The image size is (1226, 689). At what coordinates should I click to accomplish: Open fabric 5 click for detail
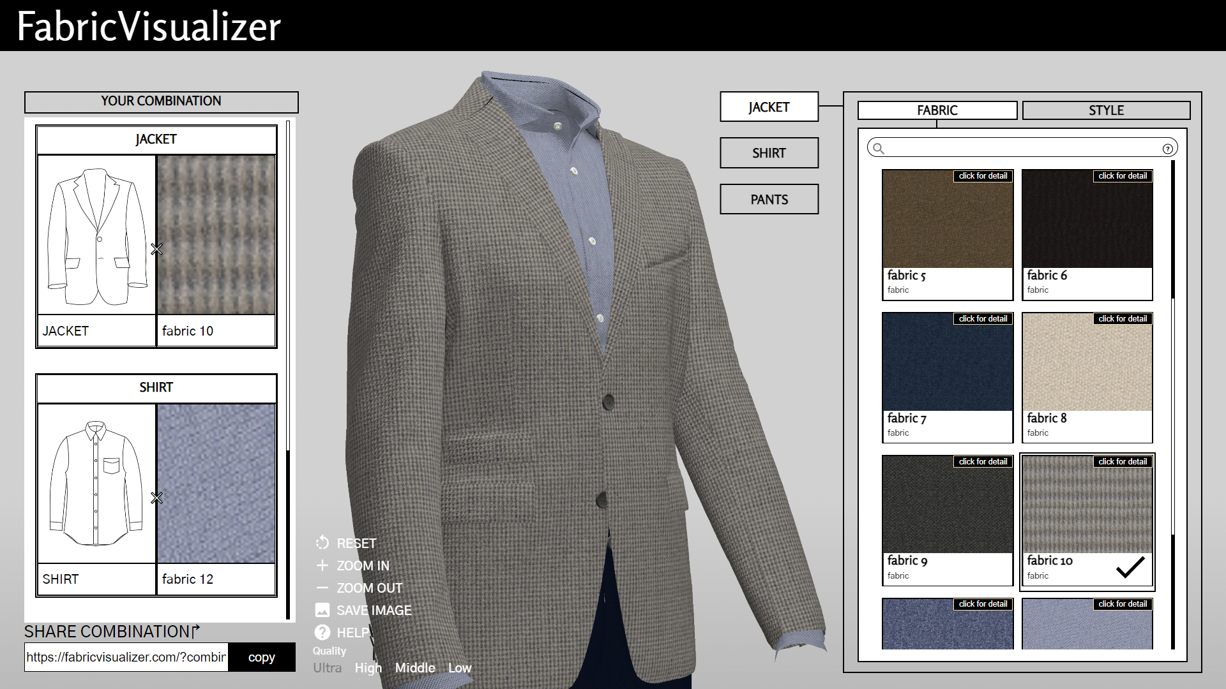(983, 176)
